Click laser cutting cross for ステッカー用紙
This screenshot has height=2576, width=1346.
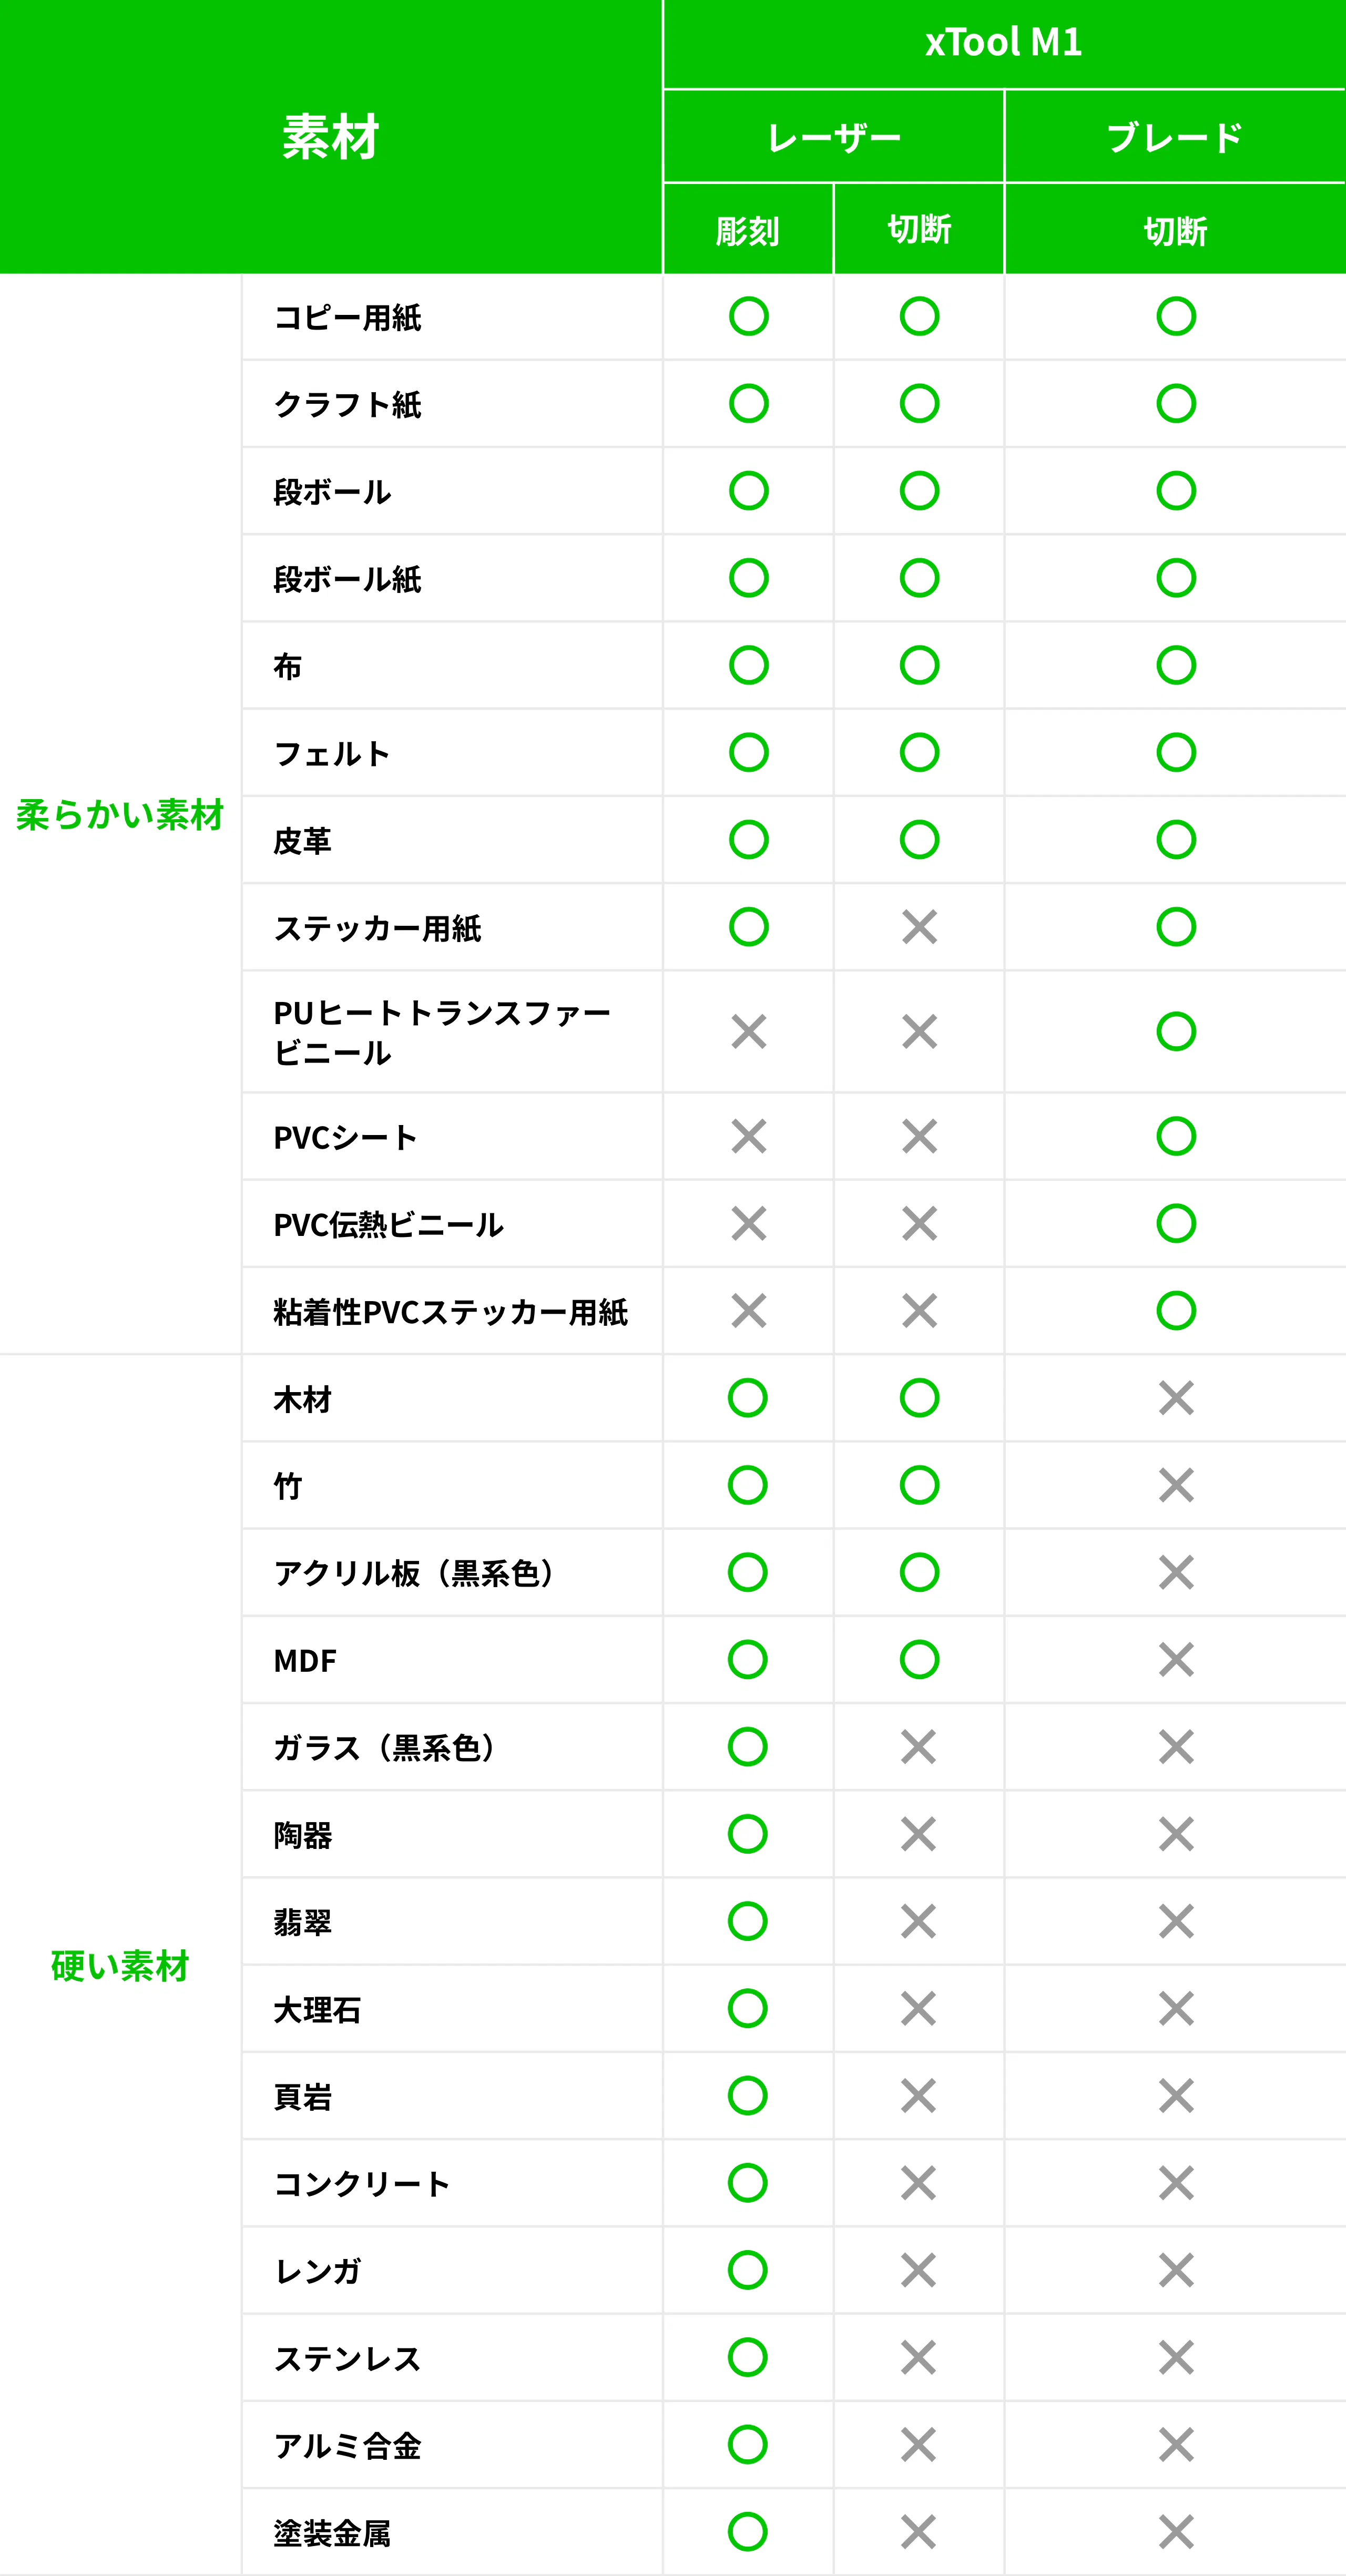(919, 927)
